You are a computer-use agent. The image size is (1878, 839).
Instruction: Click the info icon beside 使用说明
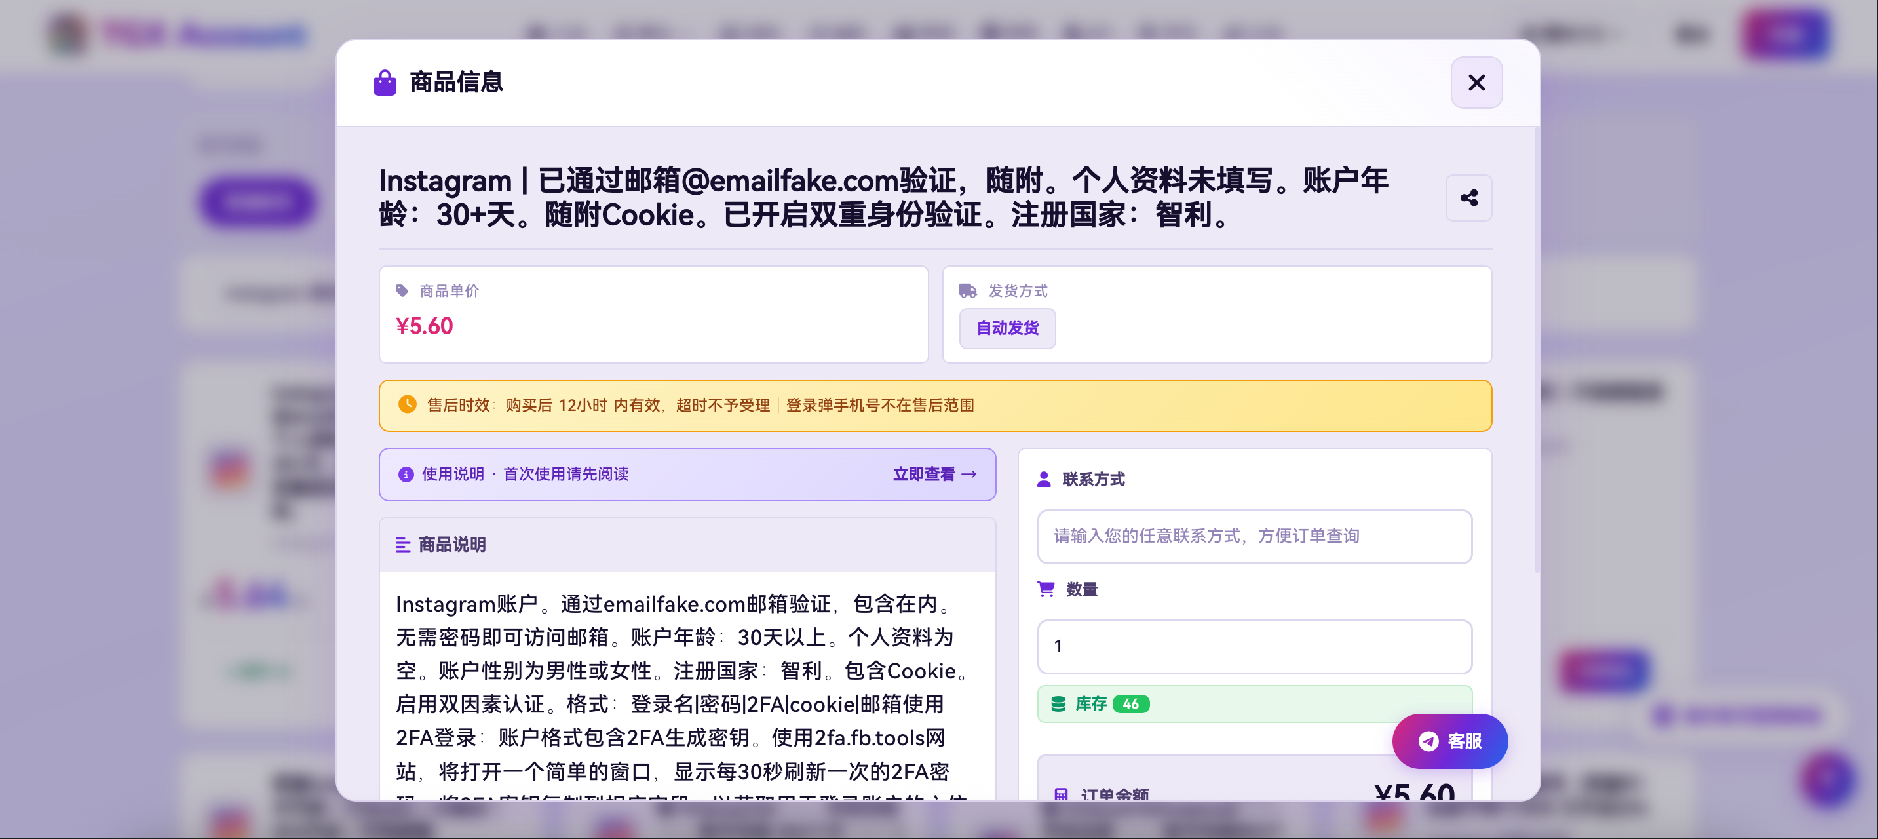[x=406, y=474]
